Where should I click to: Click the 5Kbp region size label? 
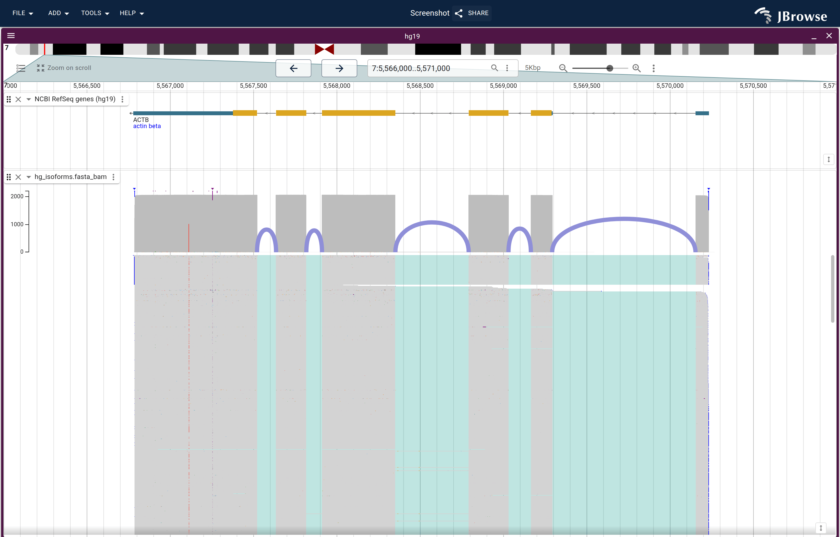533,68
